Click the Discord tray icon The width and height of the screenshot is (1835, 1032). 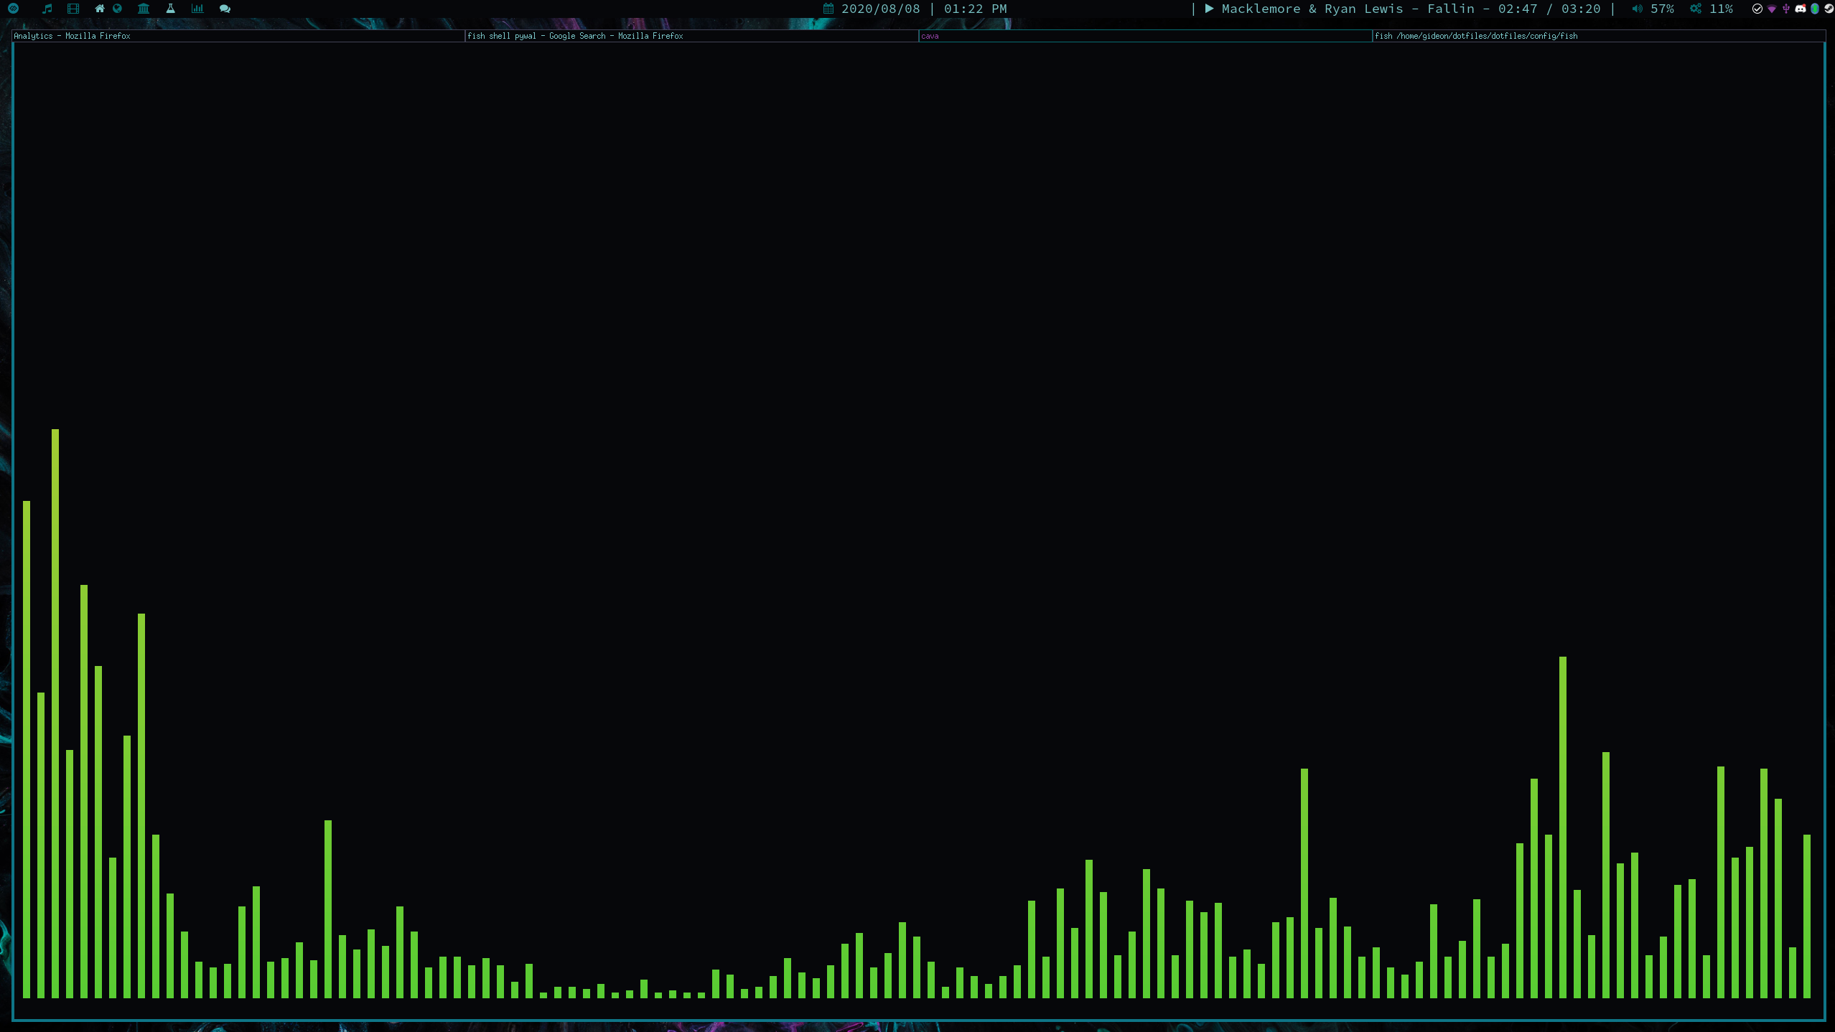click(1801, 9)
